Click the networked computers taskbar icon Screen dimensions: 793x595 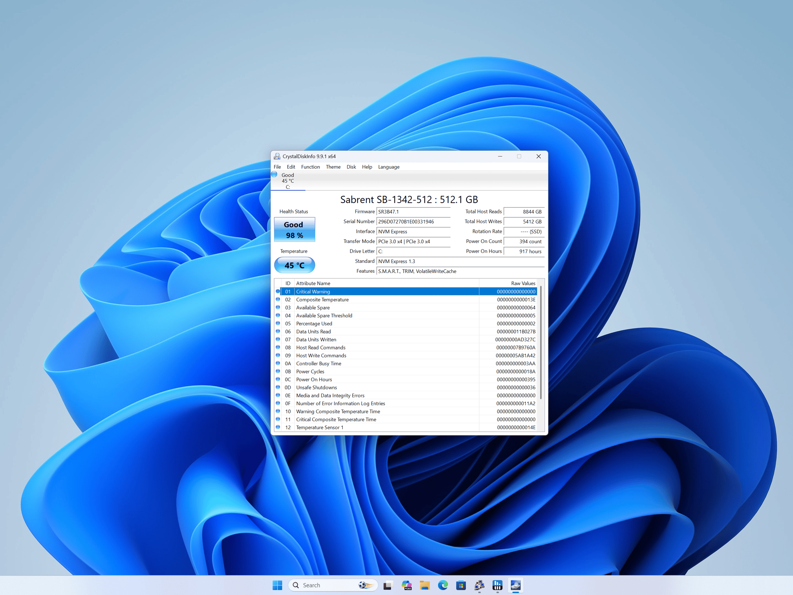(479, 585)
